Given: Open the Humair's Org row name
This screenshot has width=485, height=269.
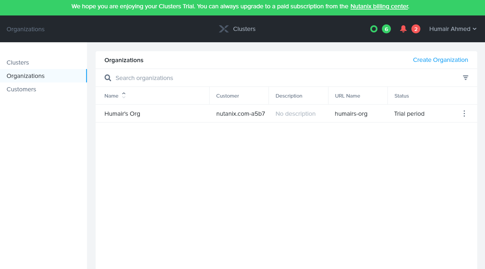Looking at the screenshot, I should point(122,114).
